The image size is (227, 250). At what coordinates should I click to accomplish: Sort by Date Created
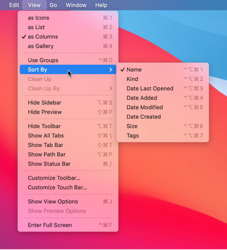(x=162, y=117)
